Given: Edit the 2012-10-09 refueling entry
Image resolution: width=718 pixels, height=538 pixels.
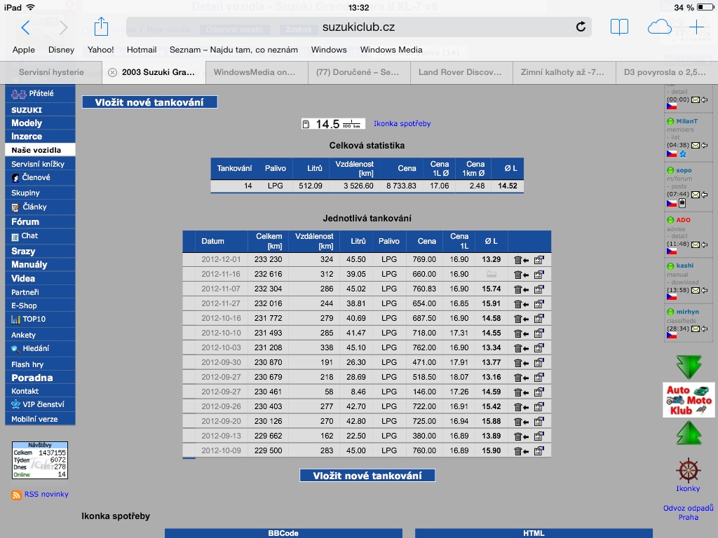Looking at the screenshot, I should (x=539, y=450).
